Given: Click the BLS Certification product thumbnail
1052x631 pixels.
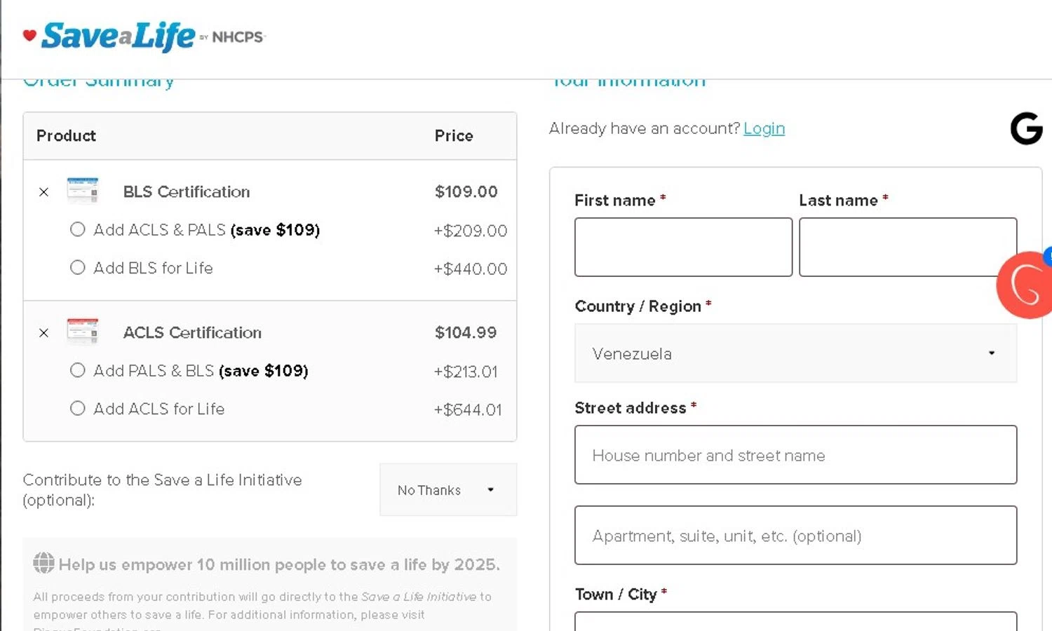Looking at the screenshot, I should coord(83,191).
